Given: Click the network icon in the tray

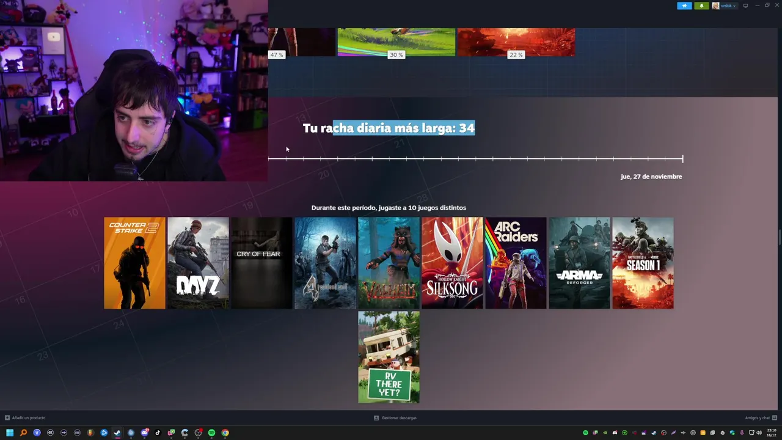Looking at the screenshot, I should (751, 433).
